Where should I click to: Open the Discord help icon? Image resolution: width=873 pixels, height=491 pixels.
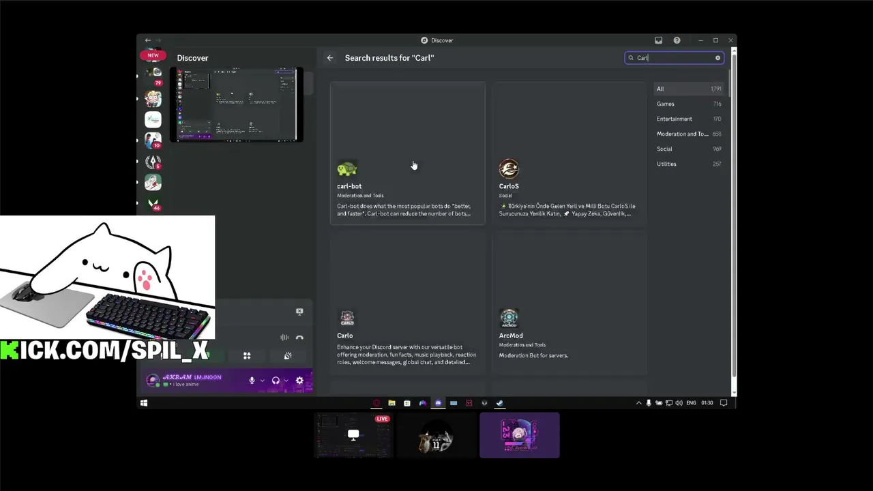(677, 40)
